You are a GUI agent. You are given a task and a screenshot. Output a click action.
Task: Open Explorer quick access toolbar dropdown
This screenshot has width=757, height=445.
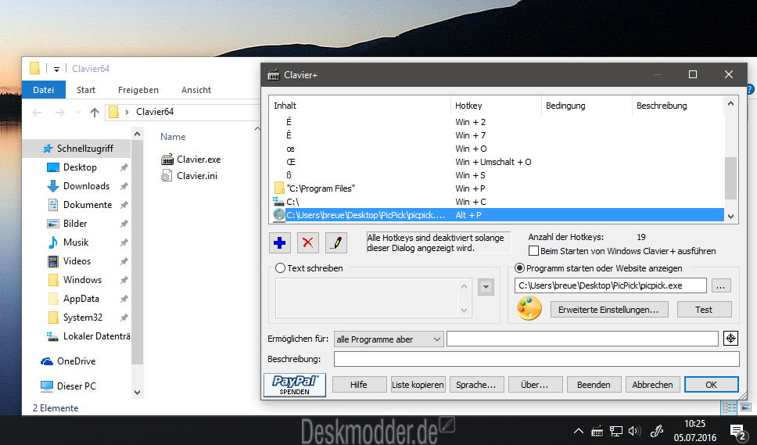(56, 69)
